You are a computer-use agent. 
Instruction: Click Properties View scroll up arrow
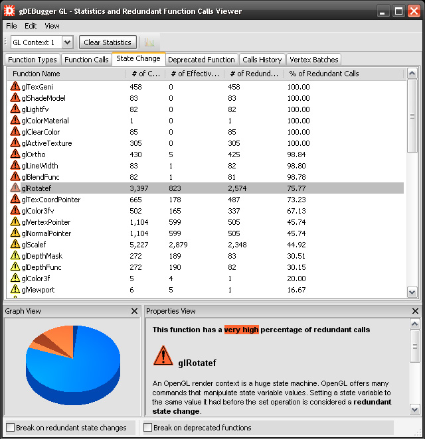click(x=414, y=324)
